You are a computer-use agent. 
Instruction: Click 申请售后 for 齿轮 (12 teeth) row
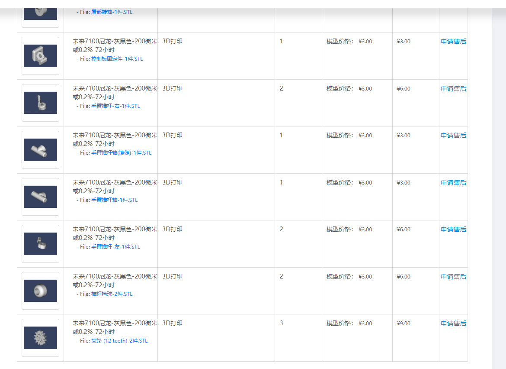(x=453, y=324)
